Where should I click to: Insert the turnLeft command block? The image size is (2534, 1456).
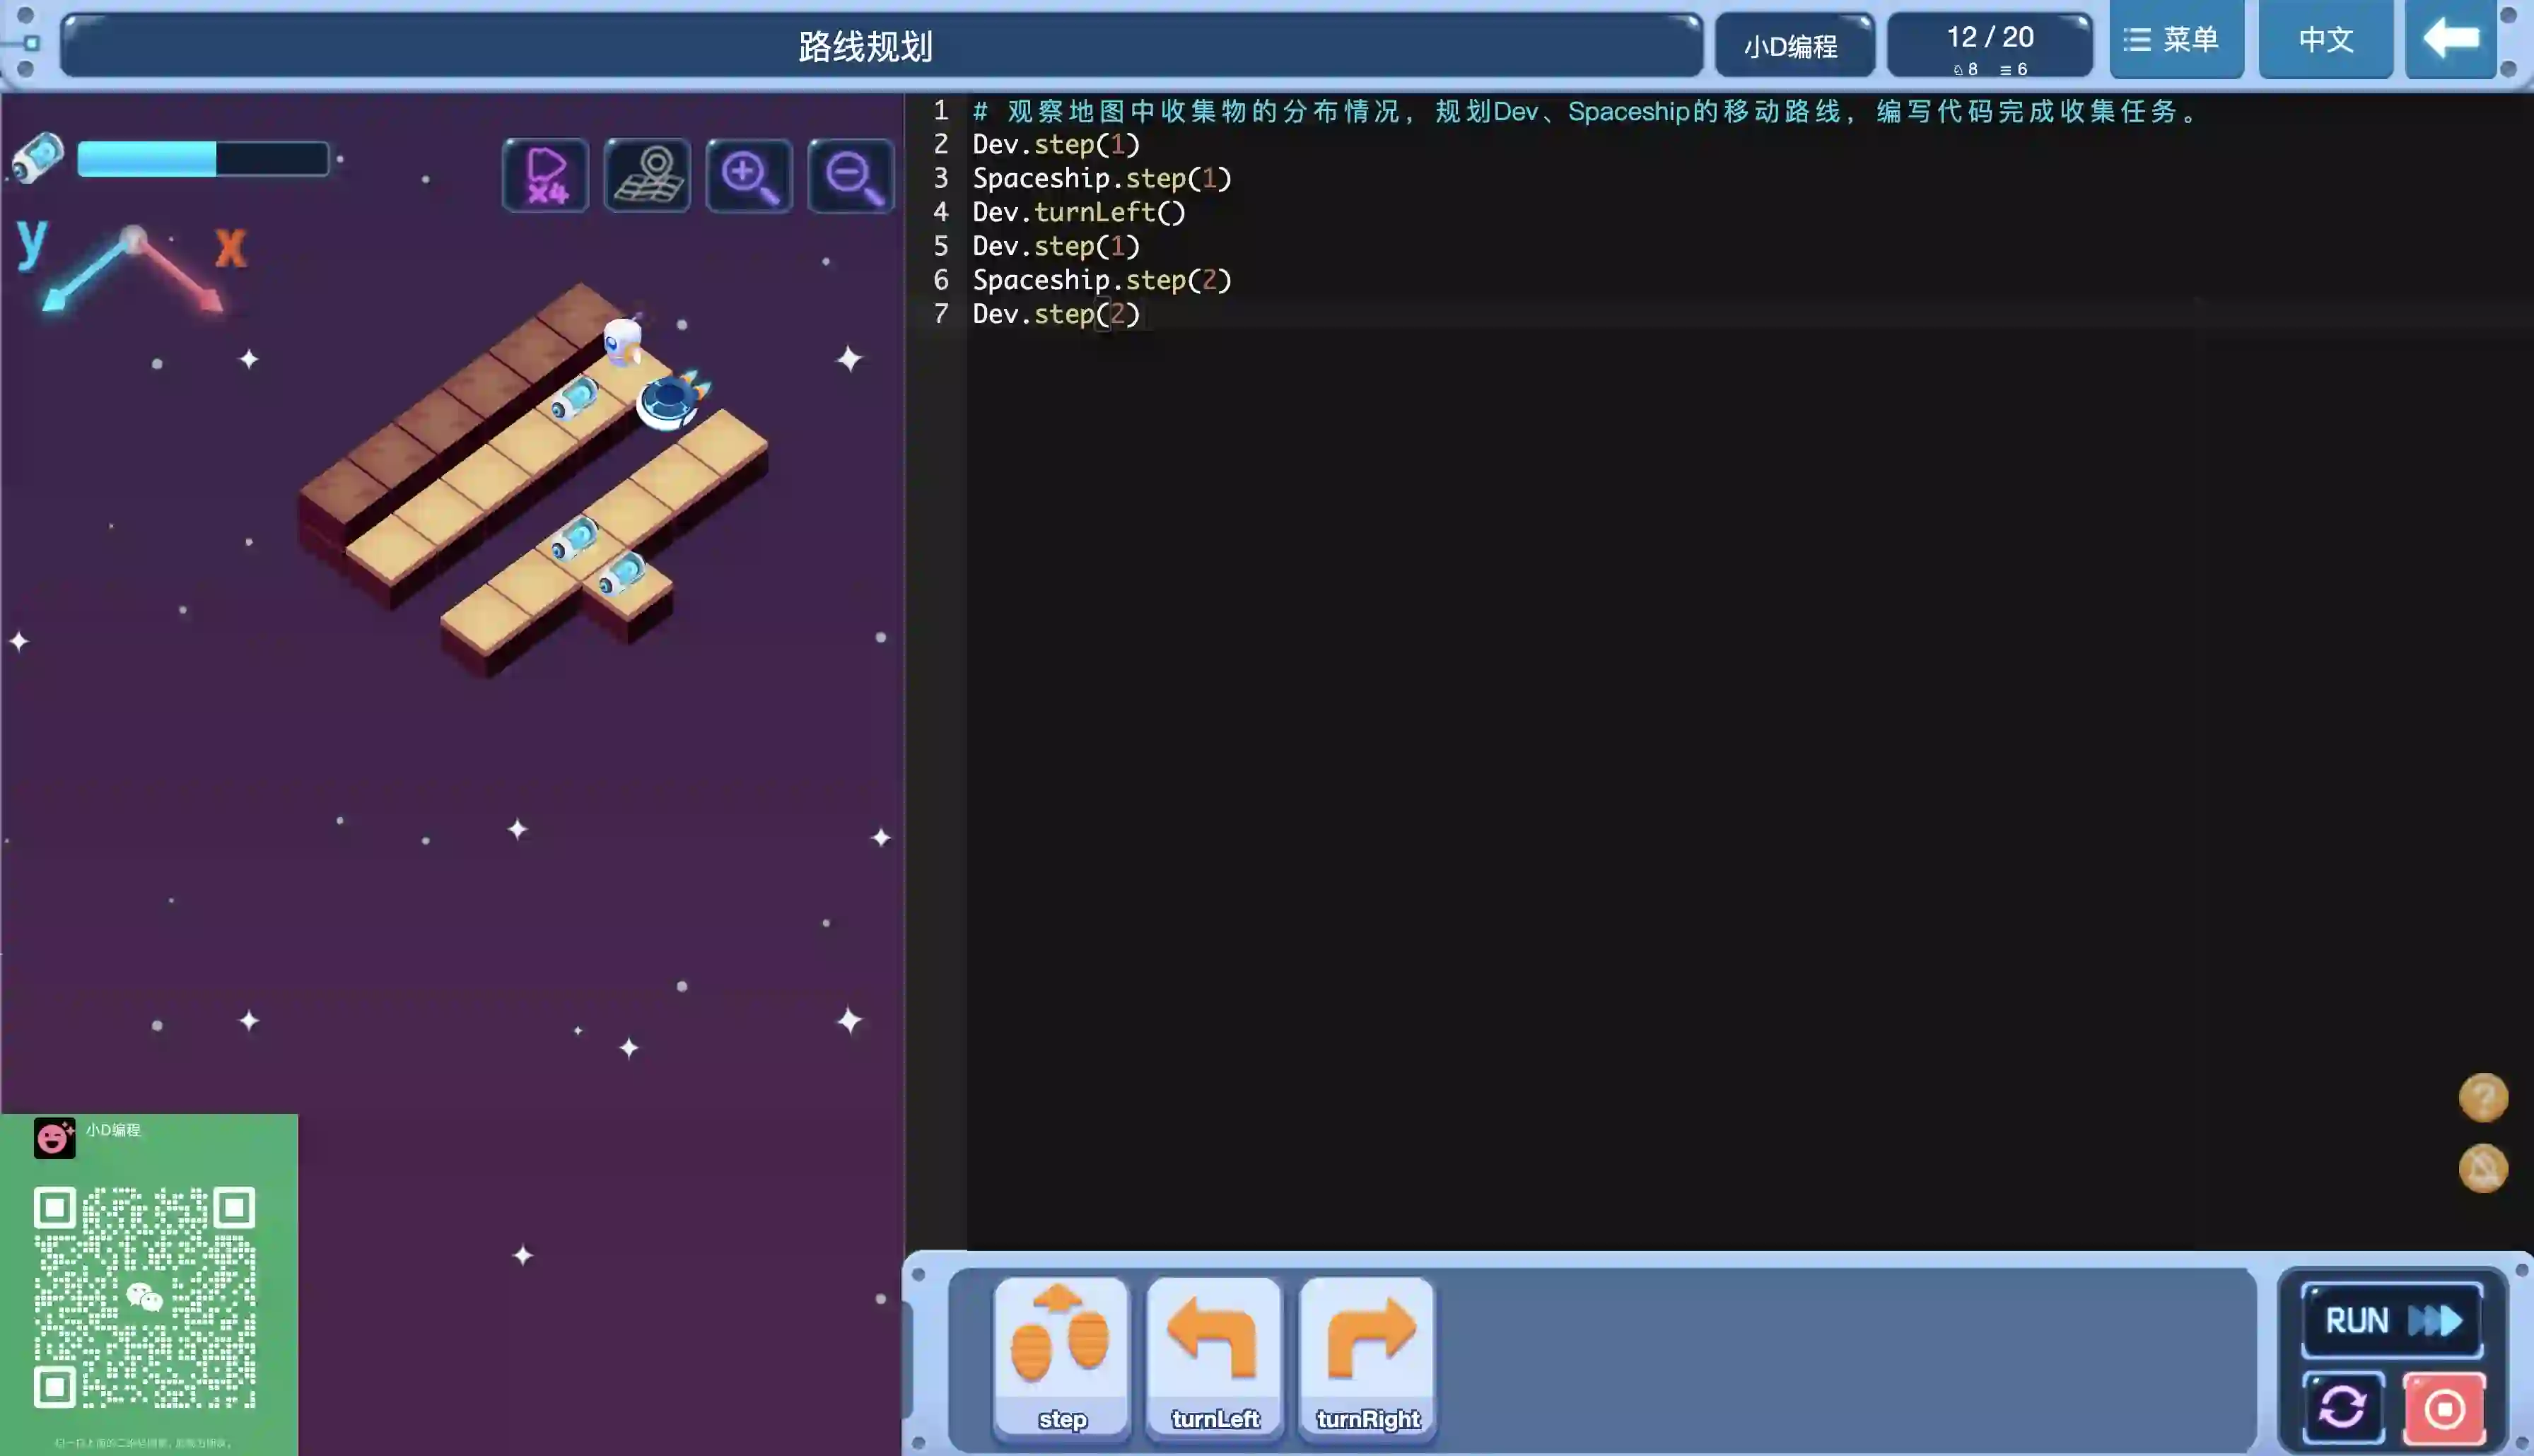(x=1214, y=1358)
